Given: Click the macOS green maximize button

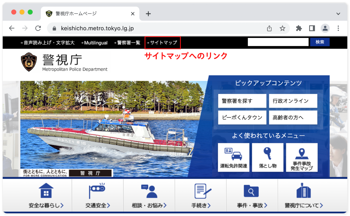Looking at the screenshot, I should tap(30, 12).
